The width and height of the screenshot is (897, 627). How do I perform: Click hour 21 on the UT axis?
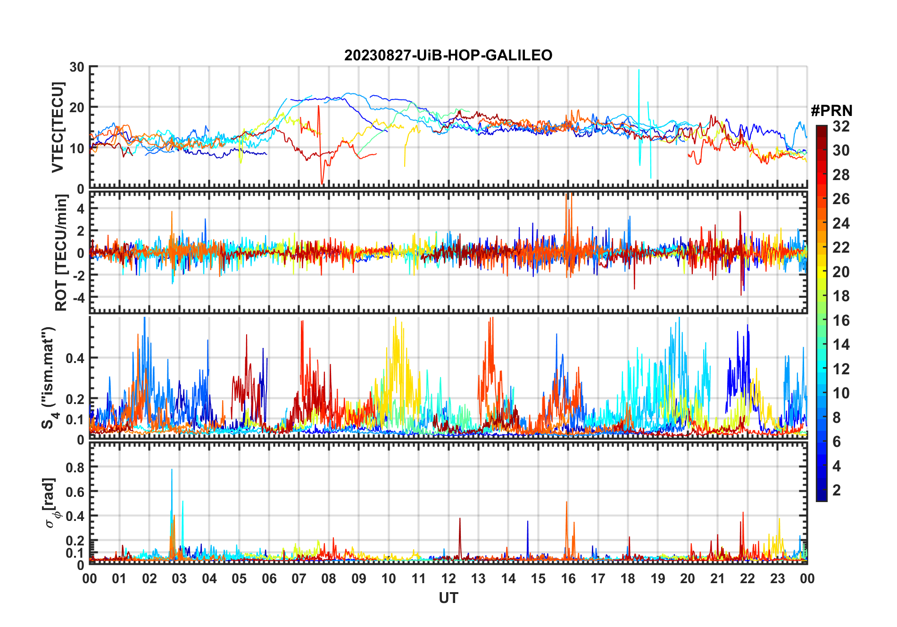tap(718, 578)
